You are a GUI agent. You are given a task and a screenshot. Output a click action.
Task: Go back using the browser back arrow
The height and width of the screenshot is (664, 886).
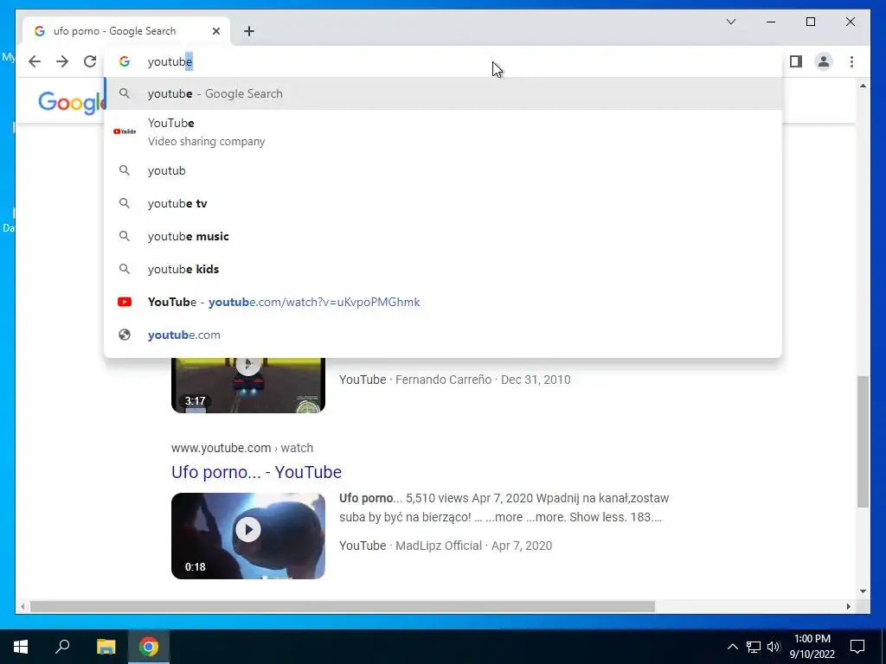pyautogui.click(x=35, y=61)
